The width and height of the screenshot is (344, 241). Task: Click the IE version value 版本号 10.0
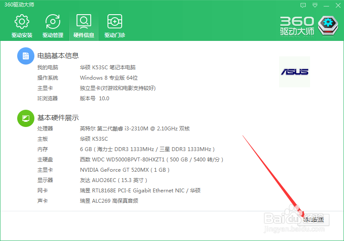tap(95, 98)
